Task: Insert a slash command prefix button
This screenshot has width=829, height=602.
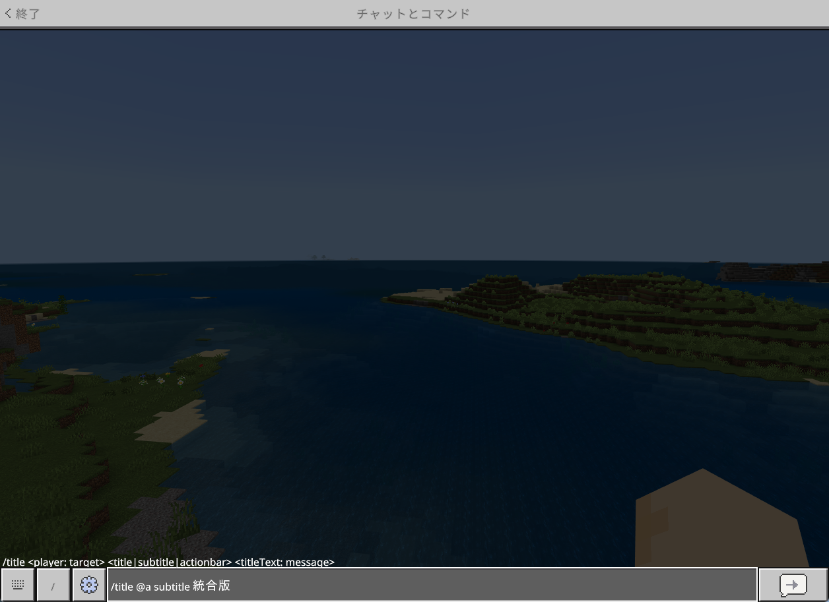Action: [53, 585]
